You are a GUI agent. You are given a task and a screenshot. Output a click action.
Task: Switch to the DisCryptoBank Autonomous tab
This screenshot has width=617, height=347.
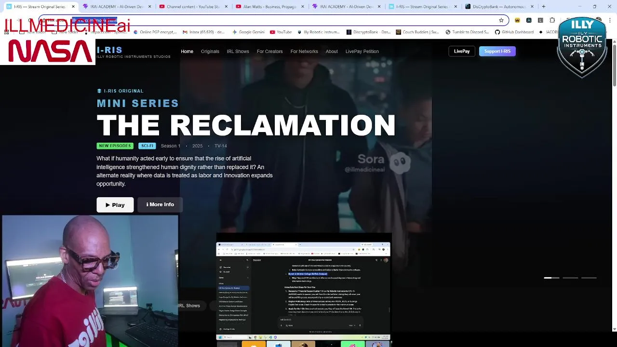[500, 7]
